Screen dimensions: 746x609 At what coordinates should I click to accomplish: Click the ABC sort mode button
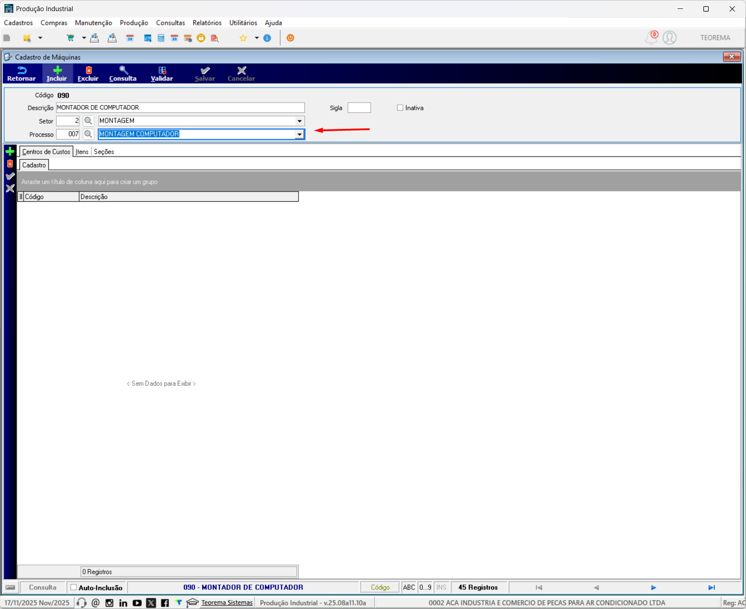pos(409,587)
